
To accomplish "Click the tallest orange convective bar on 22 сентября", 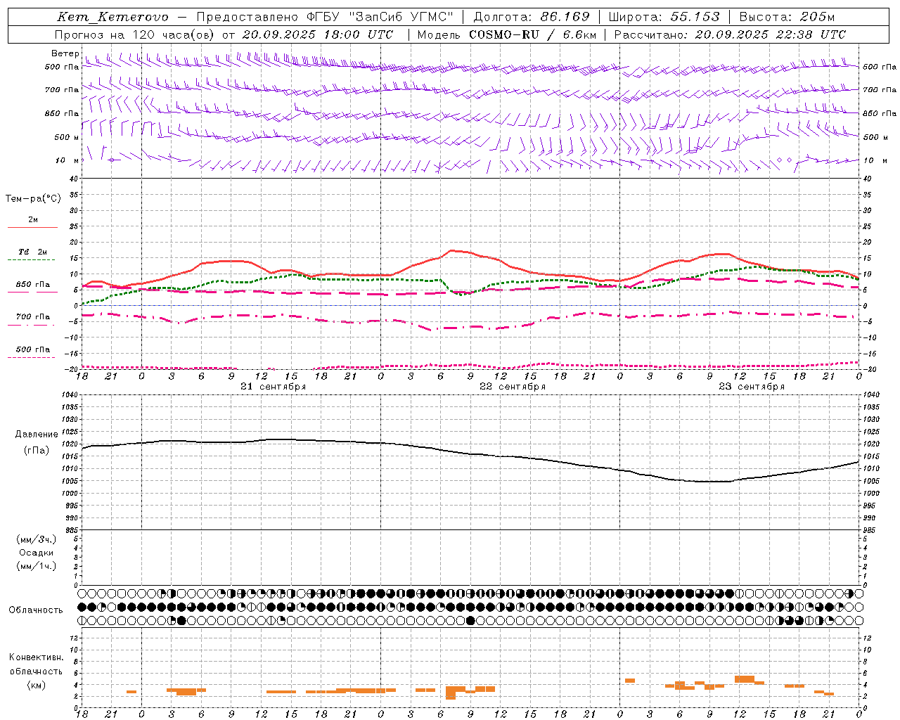I will point(451,693).
